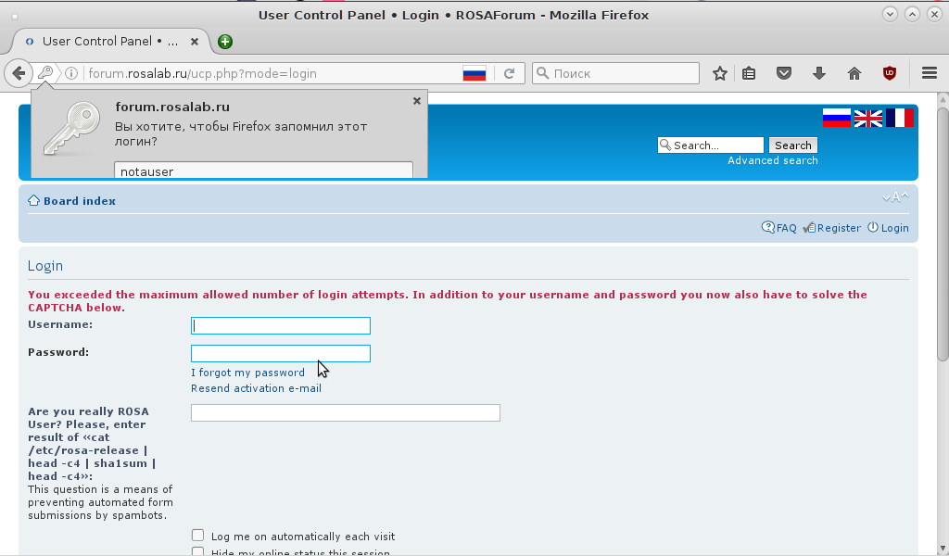Click the scrollbar down arrow
949x556 pixels.
coord(943,549)
